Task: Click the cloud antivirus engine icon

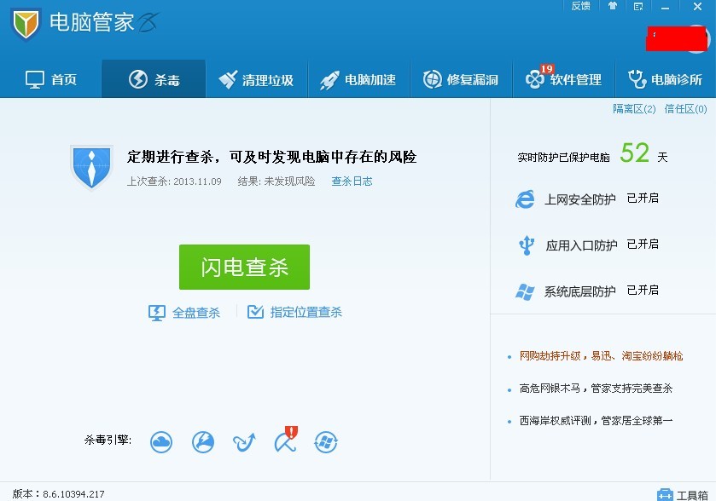Action: coord(161,442)
